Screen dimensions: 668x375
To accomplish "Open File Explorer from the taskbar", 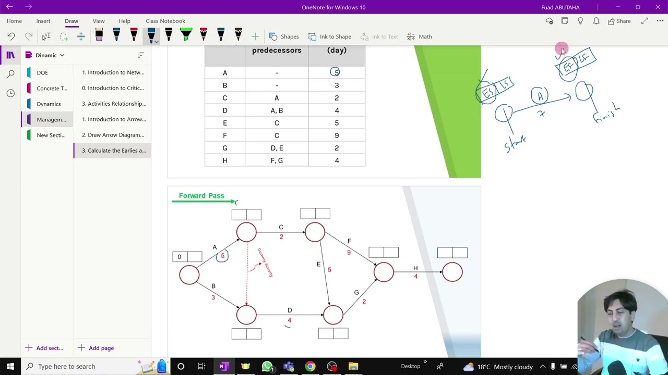I will (x=353, y=367).
